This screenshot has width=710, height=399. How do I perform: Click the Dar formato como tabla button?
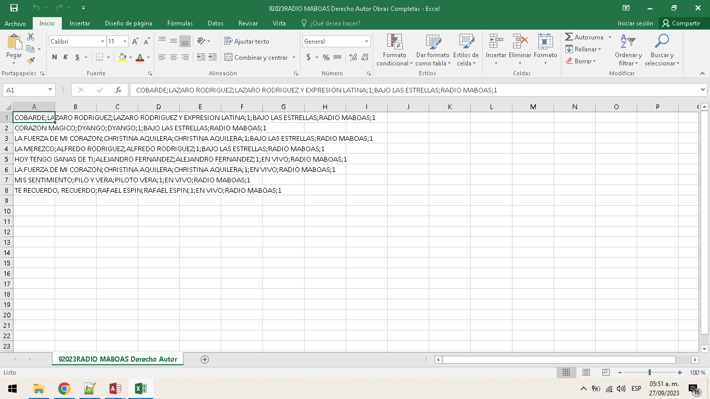(x=432, y=50)
